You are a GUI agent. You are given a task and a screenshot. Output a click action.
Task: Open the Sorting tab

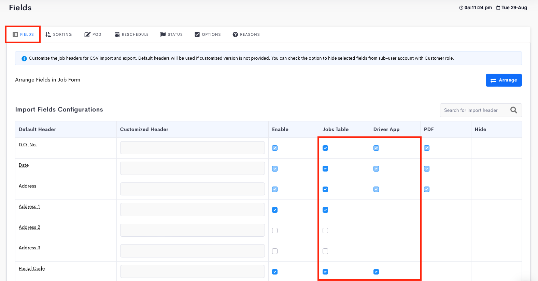coord(59,34)
